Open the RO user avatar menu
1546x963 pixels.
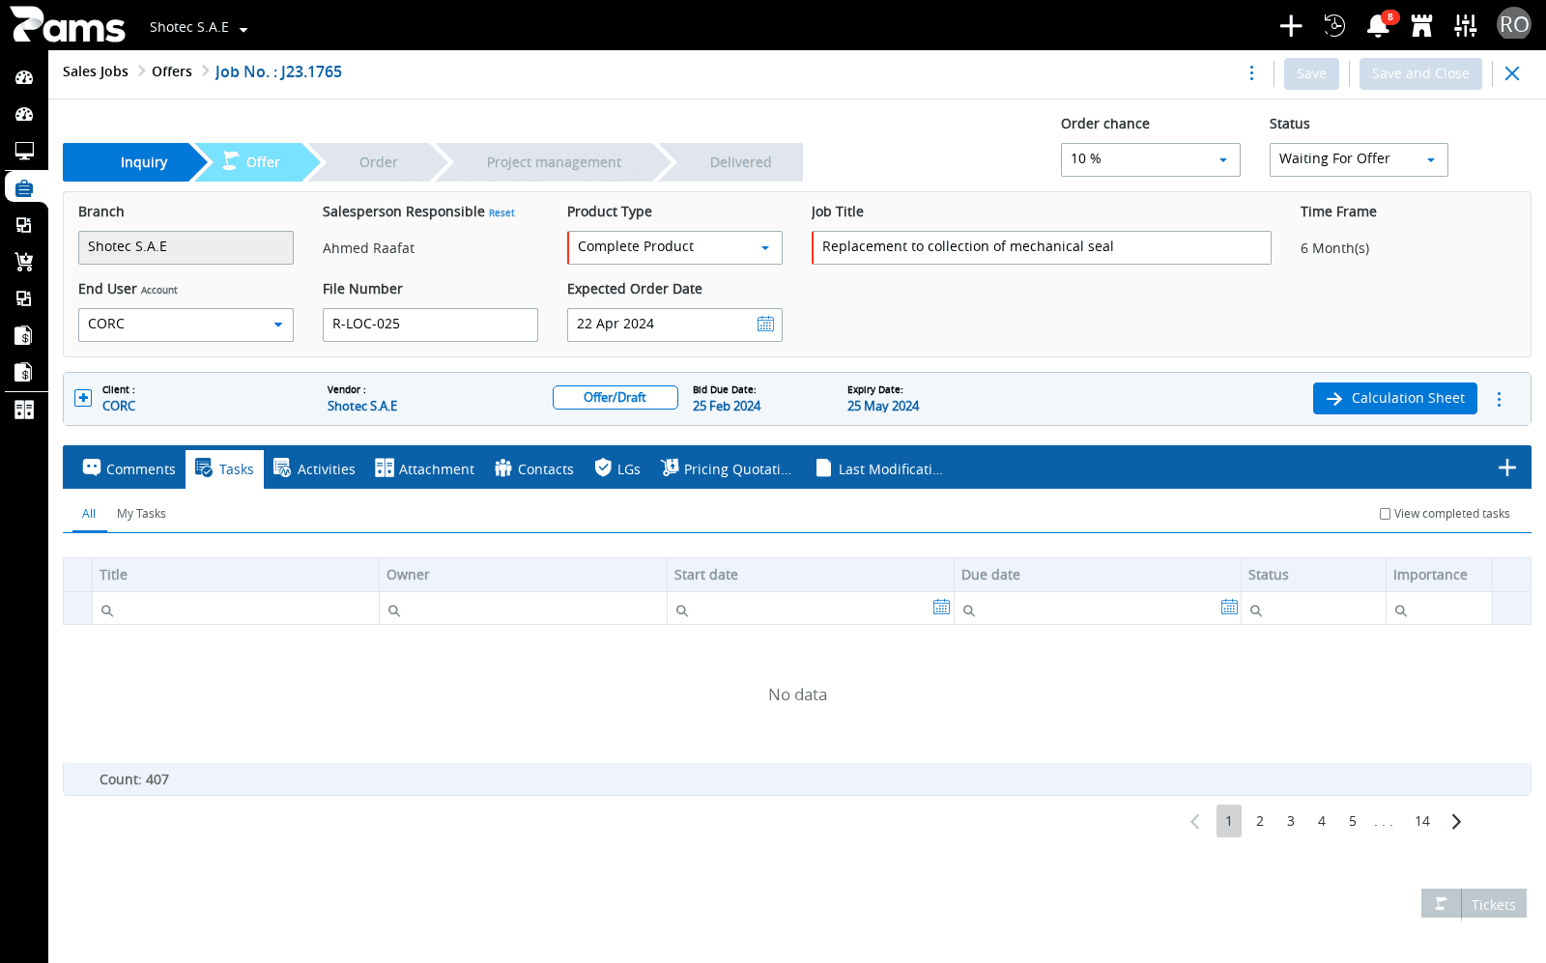[1514, 24]
